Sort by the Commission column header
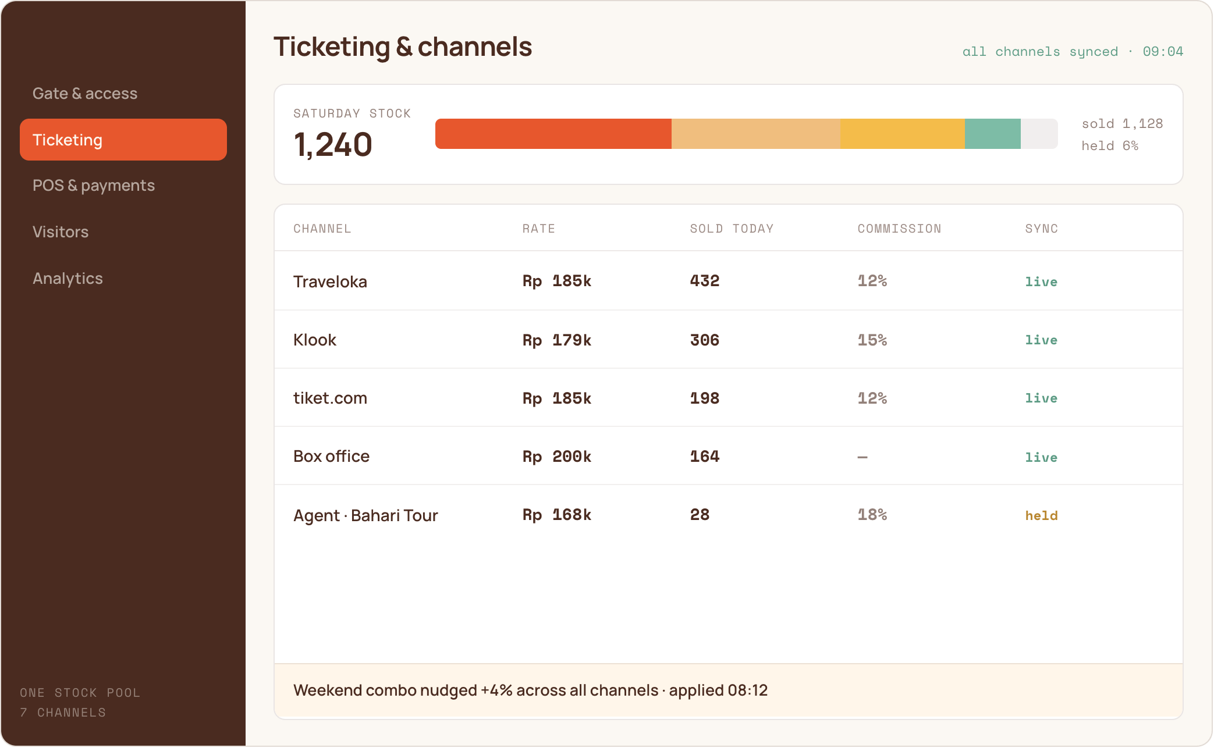1214x748 pixels. pyautogui.click(x=899, y=229)
